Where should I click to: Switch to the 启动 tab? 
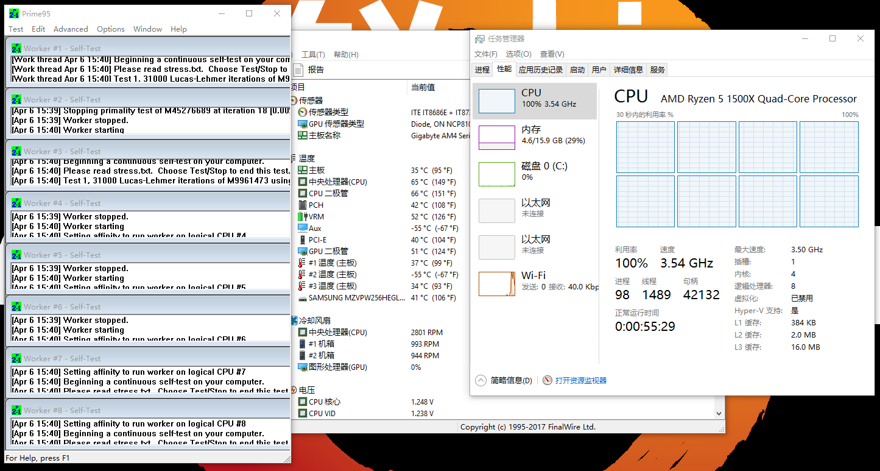point(577,69)
